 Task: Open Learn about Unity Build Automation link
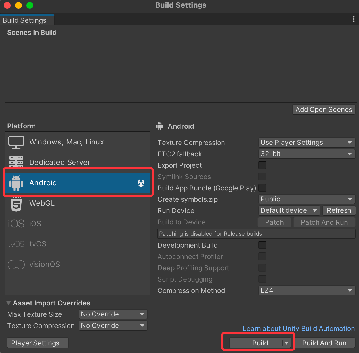tap(299, 329)
